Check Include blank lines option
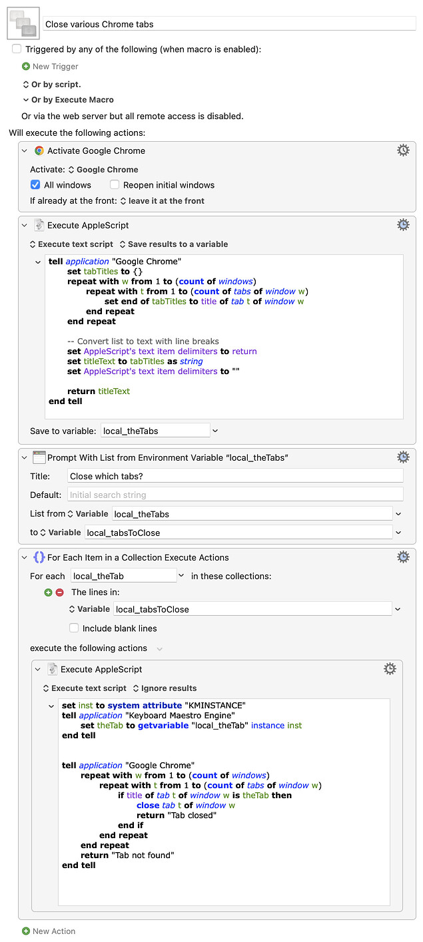Screen dimensions: 423x942 [x=74, y=628]
